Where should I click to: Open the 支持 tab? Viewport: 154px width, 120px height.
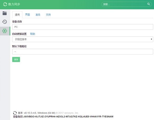[x=48, y=15]
